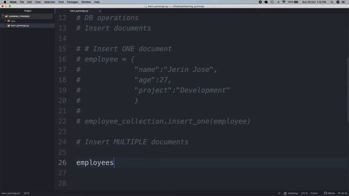Click the macOS user account menu bar icon
The height and width of the screenshot is (196, 349).
tap(338, 2)
